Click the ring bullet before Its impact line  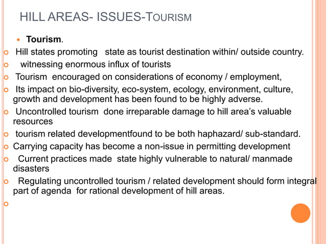point(6,90)
